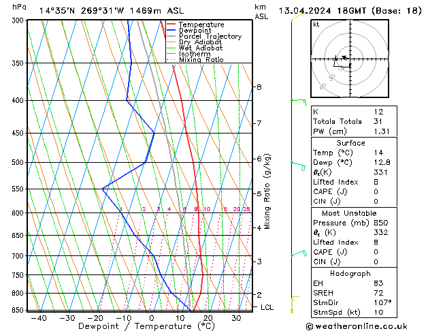Click the 5 km altitude axis label
The height and width of the screenshot is (331, 428).
259,193
